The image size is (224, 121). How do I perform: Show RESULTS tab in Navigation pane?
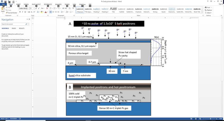click(22, 28)
